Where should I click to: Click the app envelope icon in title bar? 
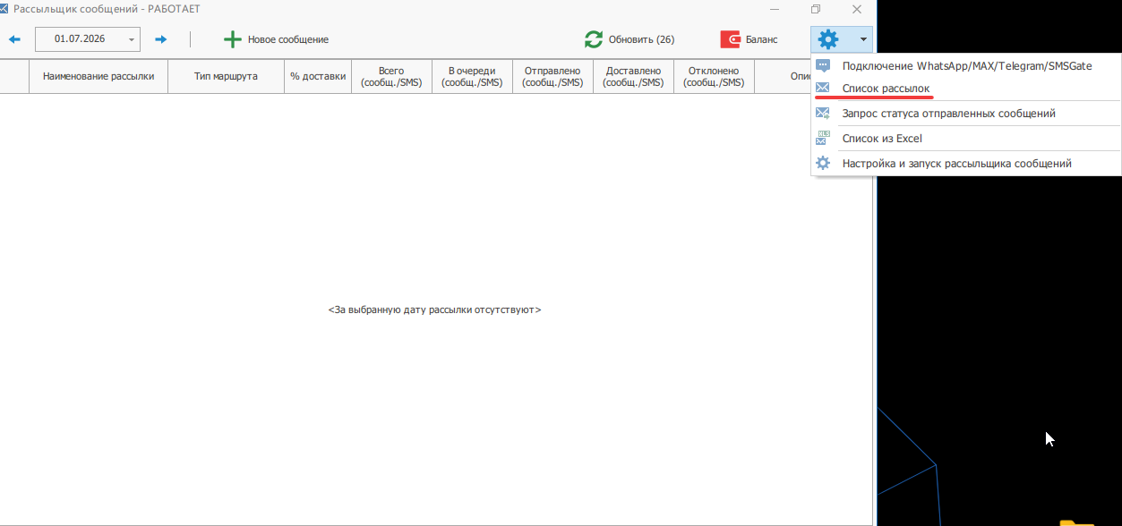click(4, 9)
